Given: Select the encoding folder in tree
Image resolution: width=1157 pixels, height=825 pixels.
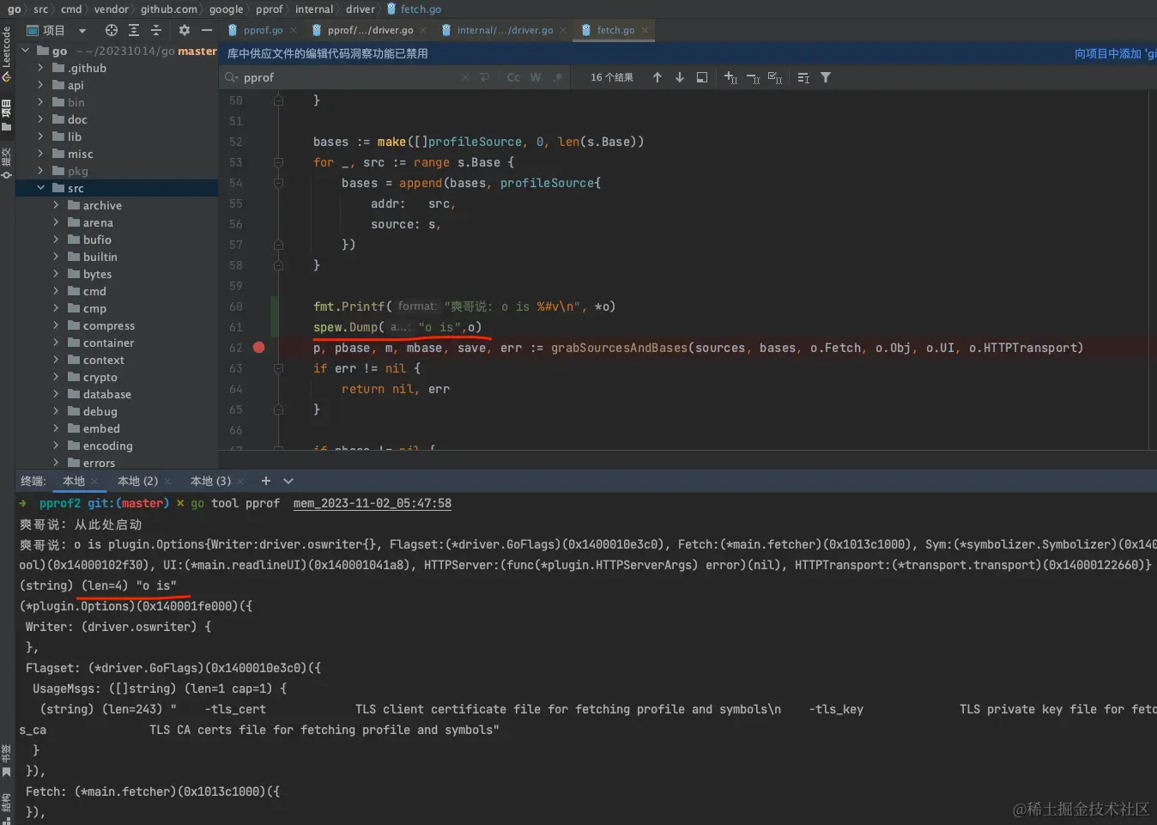Looking at the screenshot, I should click(107, 446).
